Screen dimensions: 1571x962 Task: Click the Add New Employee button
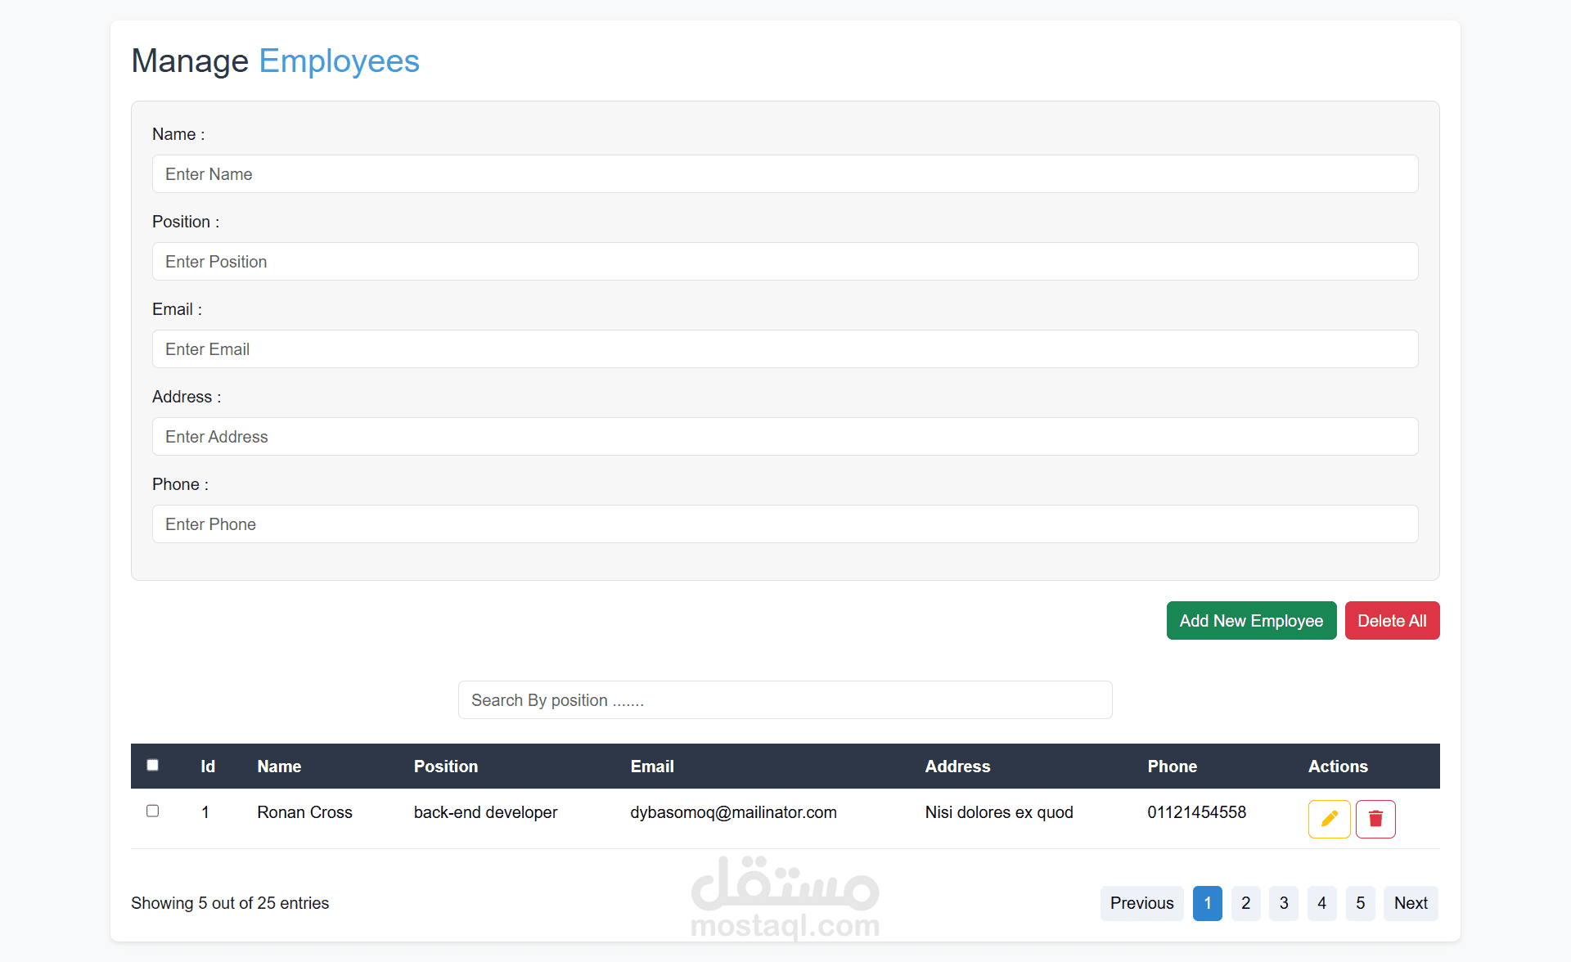(x=1251, y=620)
